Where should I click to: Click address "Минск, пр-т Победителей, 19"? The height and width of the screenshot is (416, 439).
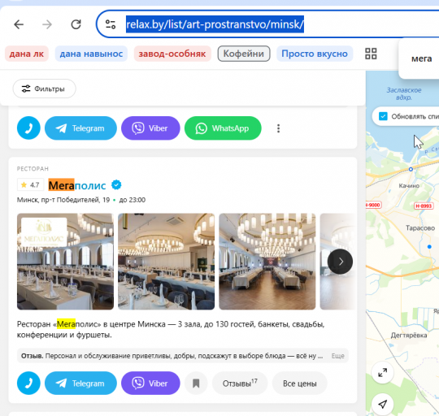click(63, 200)
